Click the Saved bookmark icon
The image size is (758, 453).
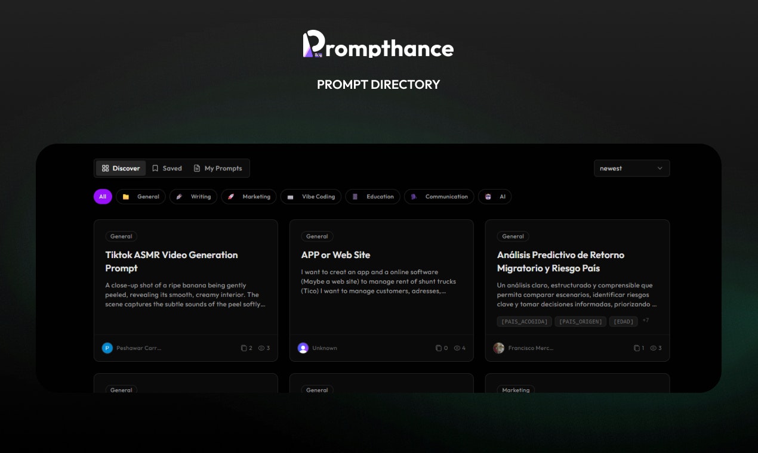coord(155,168)
